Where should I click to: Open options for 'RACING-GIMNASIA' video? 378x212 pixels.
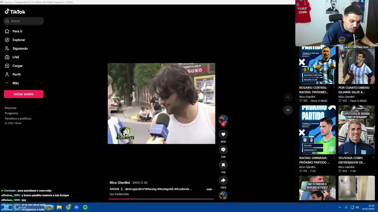tap(334, 158)
